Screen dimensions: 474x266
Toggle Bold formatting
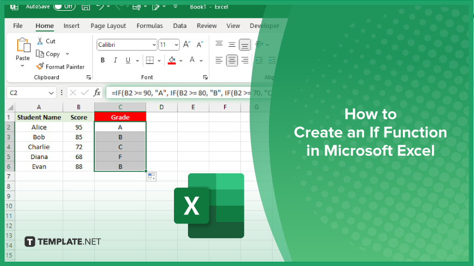click(103, 60)
